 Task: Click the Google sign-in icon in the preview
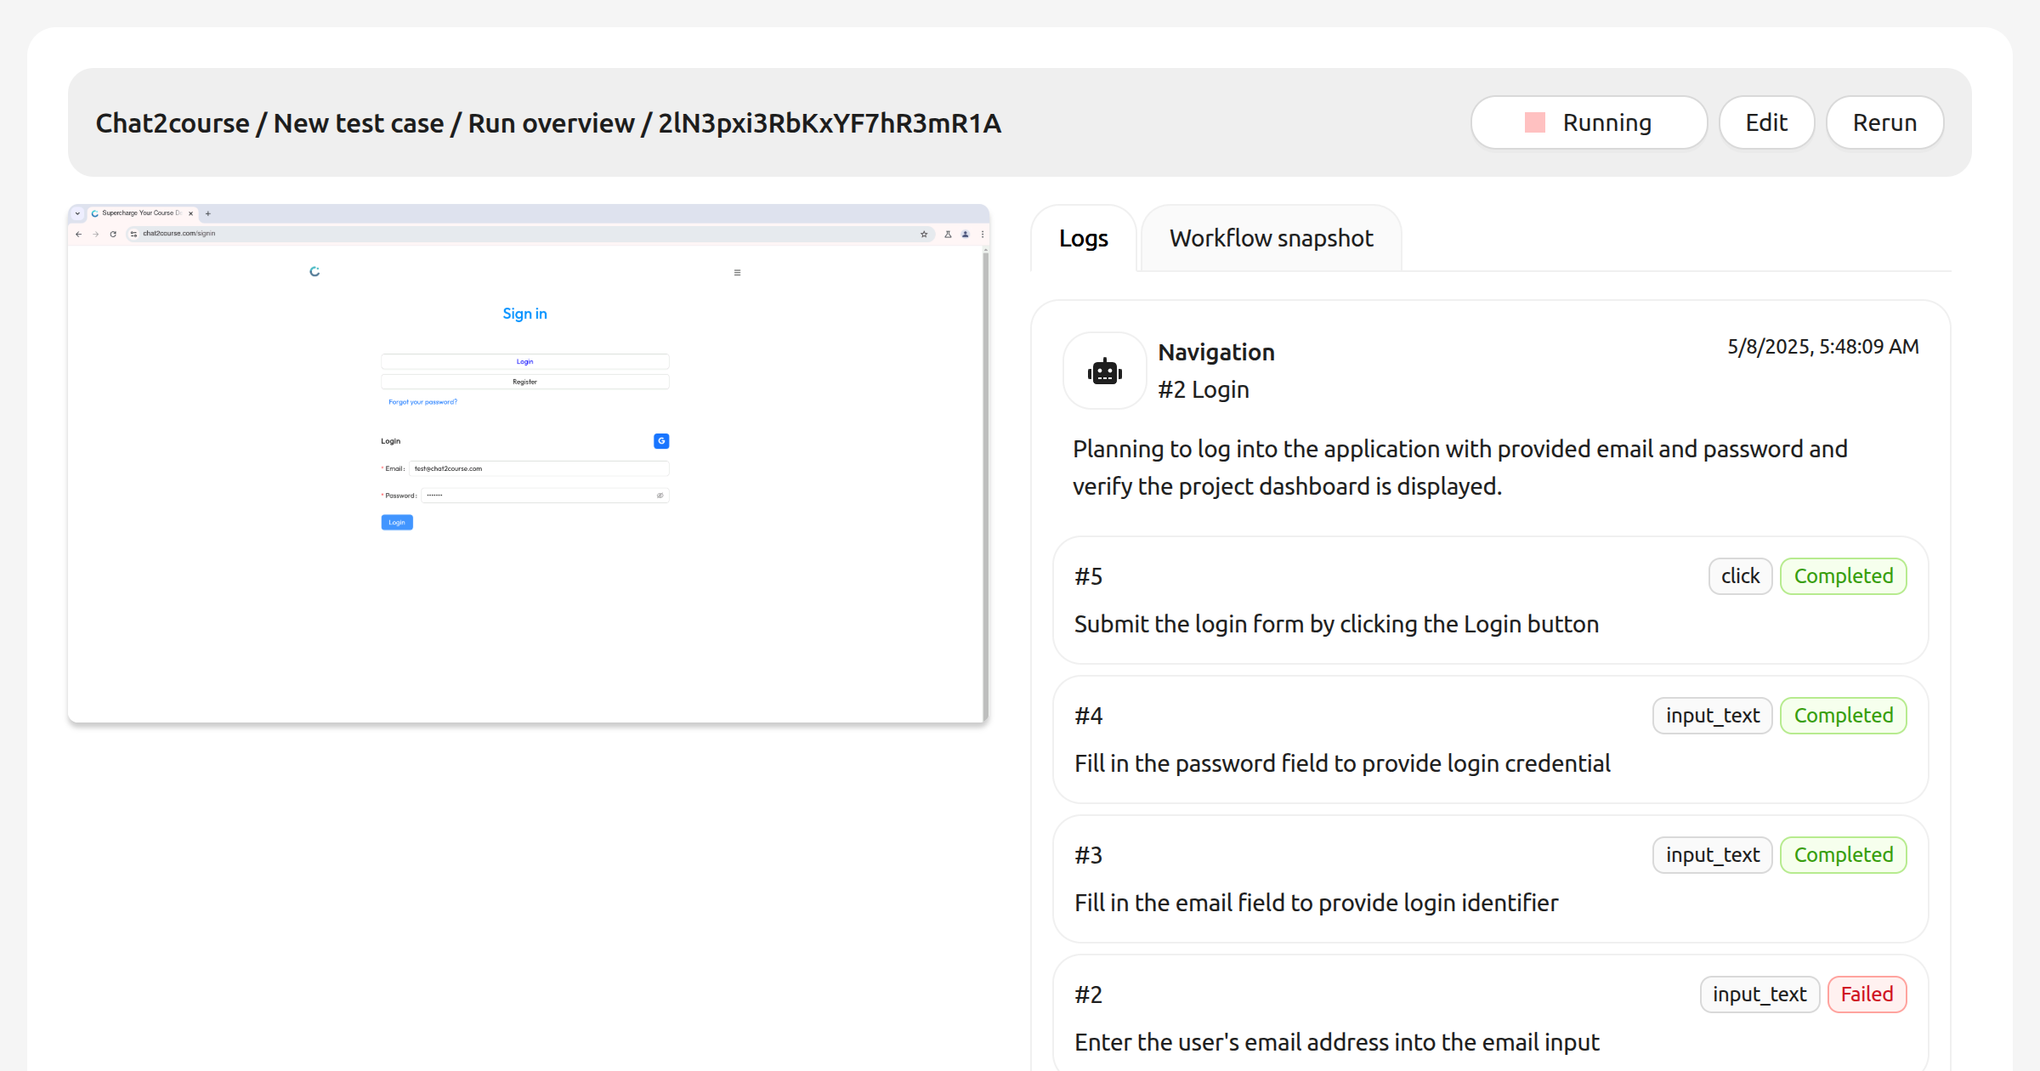(661, 441)
